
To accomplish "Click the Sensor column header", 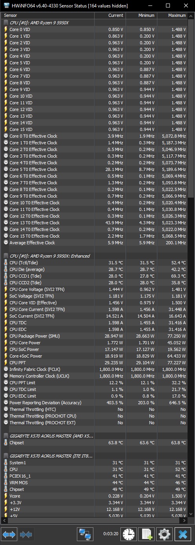I will [48, 15].
